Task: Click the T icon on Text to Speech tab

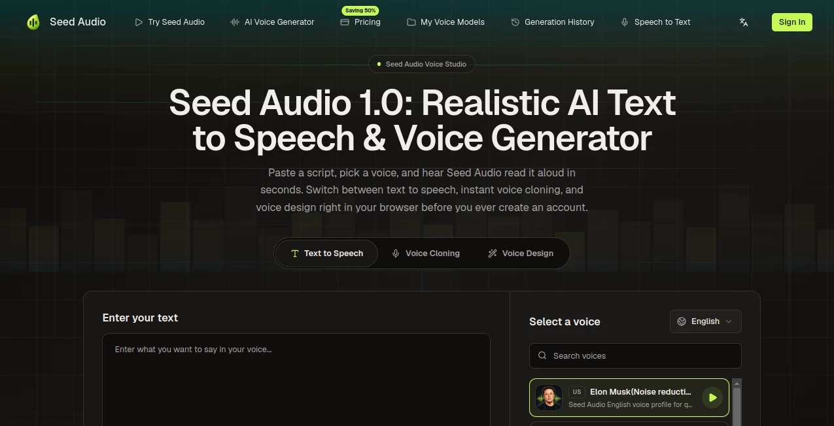Action: click(x=295, y=254)
